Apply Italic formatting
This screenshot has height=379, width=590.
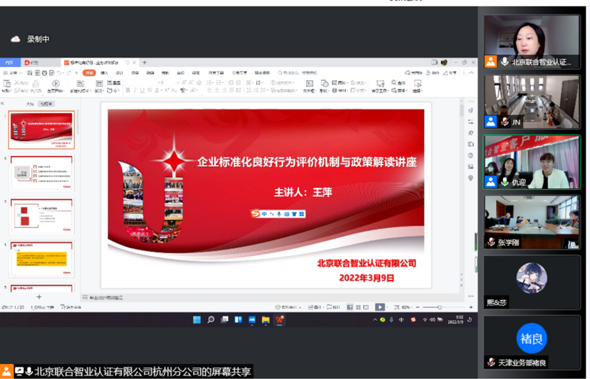pos(135,90)
